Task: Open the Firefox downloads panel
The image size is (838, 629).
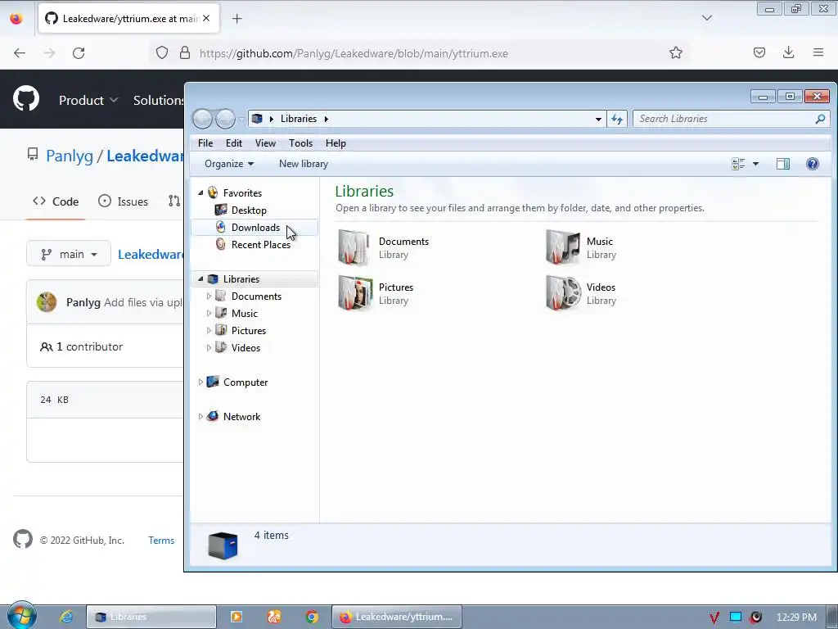Action: pyautogui.click(x=788, y=52)
